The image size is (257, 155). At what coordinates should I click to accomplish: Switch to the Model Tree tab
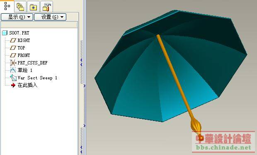pos(7,6)
